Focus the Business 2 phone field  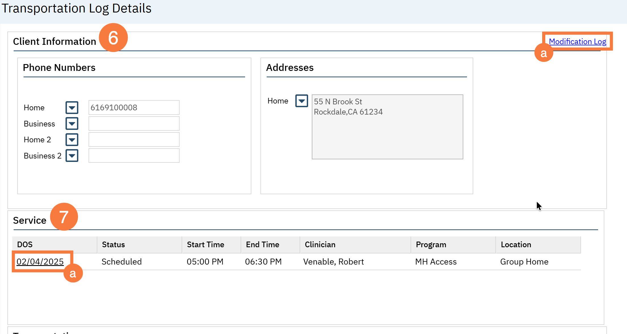coord(134,156)
